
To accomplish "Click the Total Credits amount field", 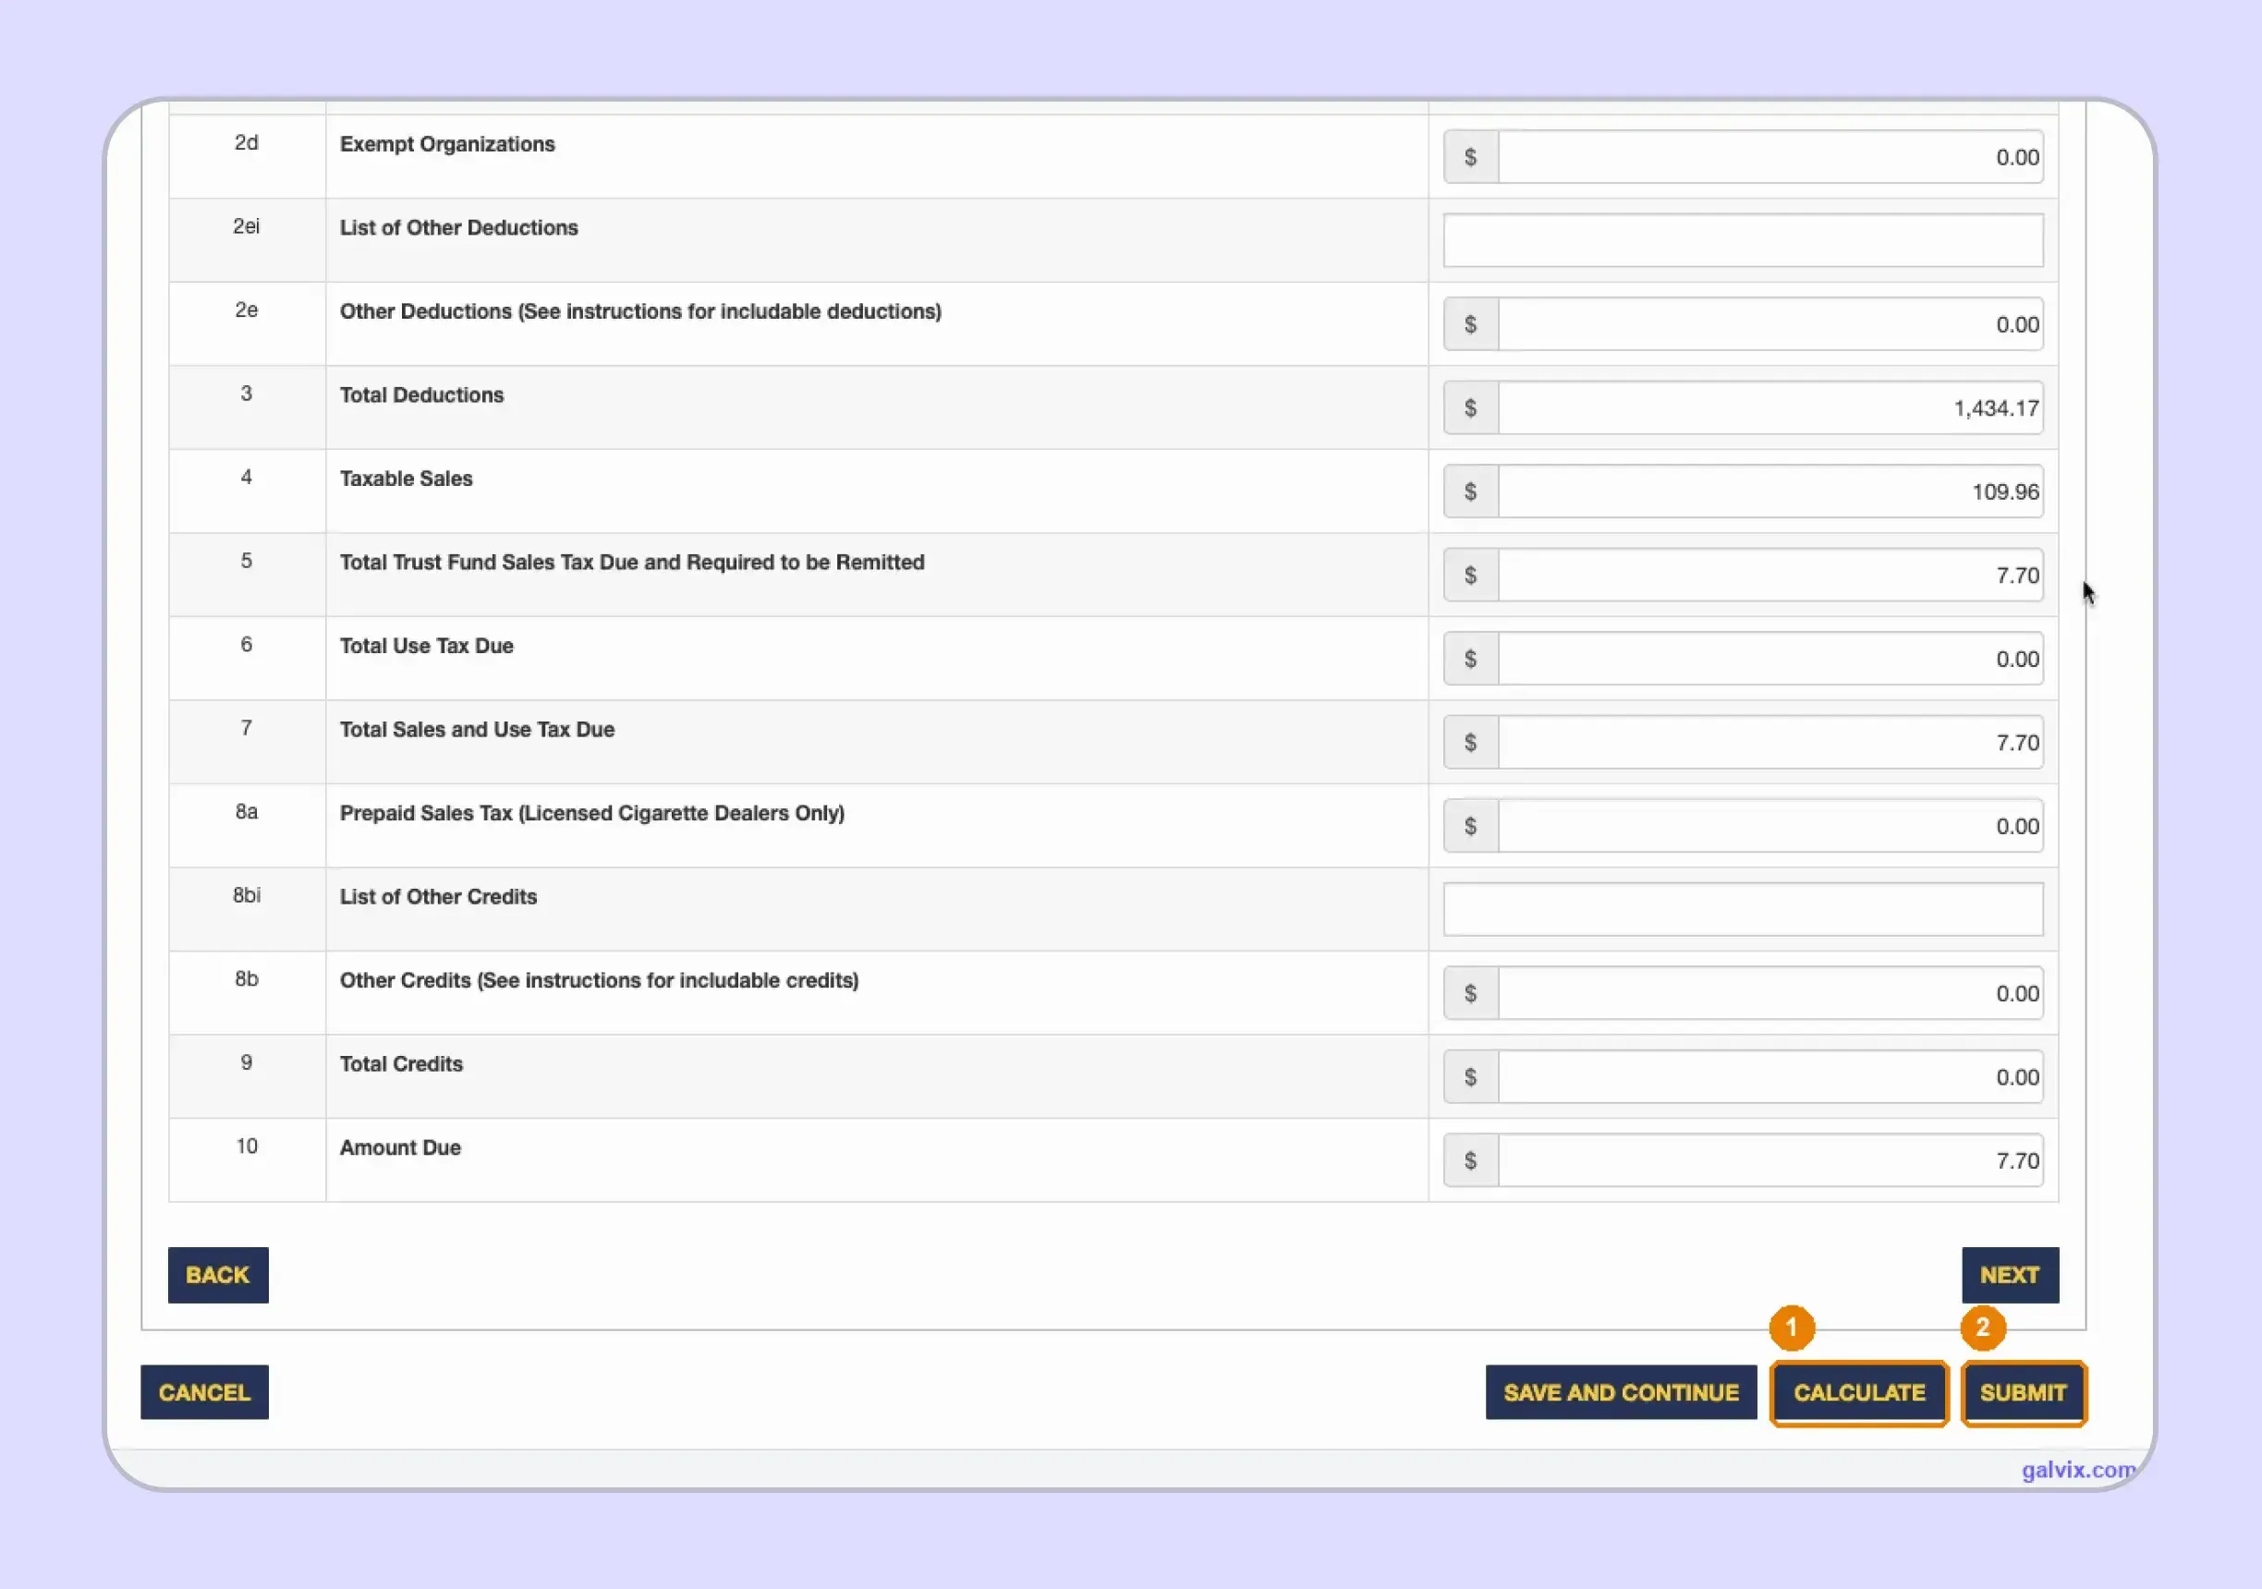I will pos(1770,1077).
